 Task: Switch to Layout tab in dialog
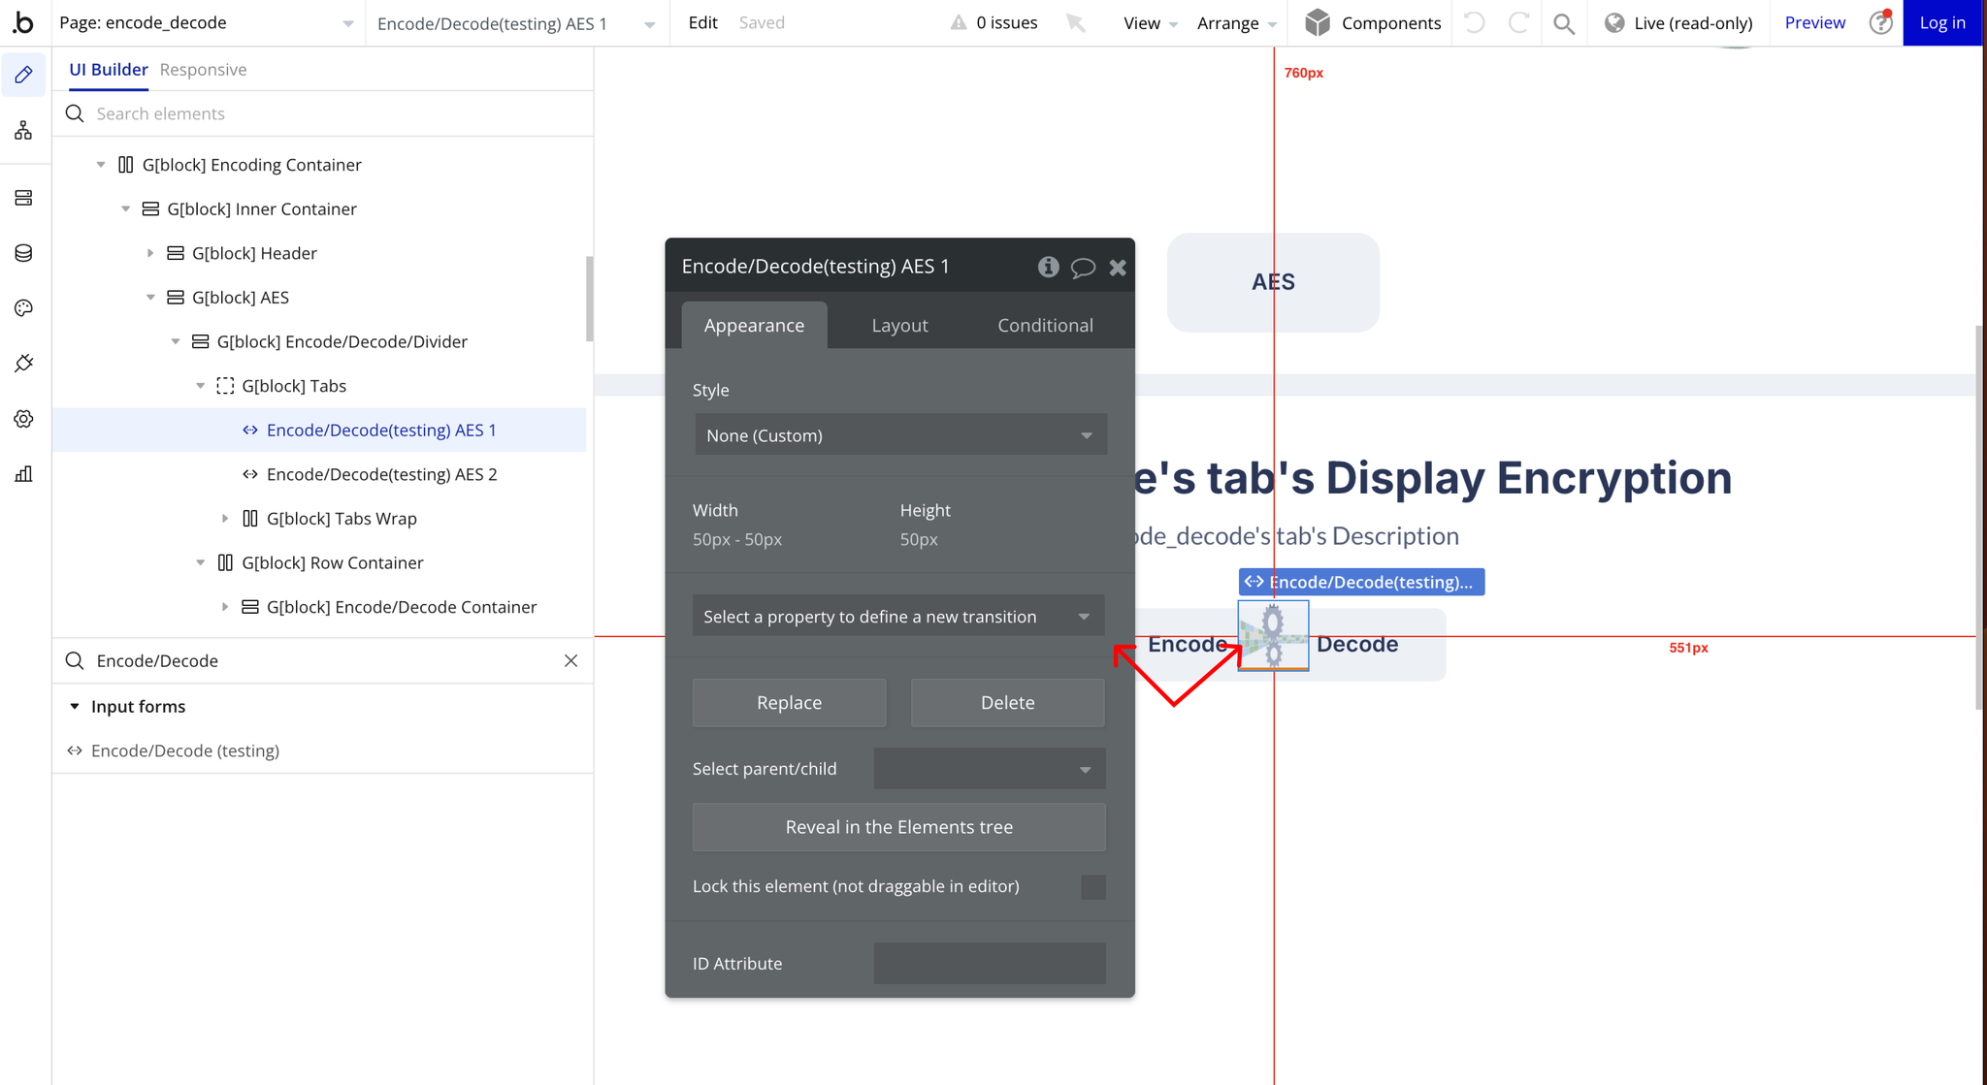tap(899, 325)
